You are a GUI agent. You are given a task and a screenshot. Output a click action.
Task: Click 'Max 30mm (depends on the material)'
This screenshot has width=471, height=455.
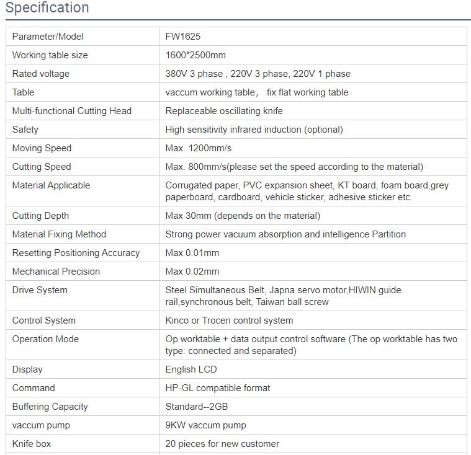[243, 216]
